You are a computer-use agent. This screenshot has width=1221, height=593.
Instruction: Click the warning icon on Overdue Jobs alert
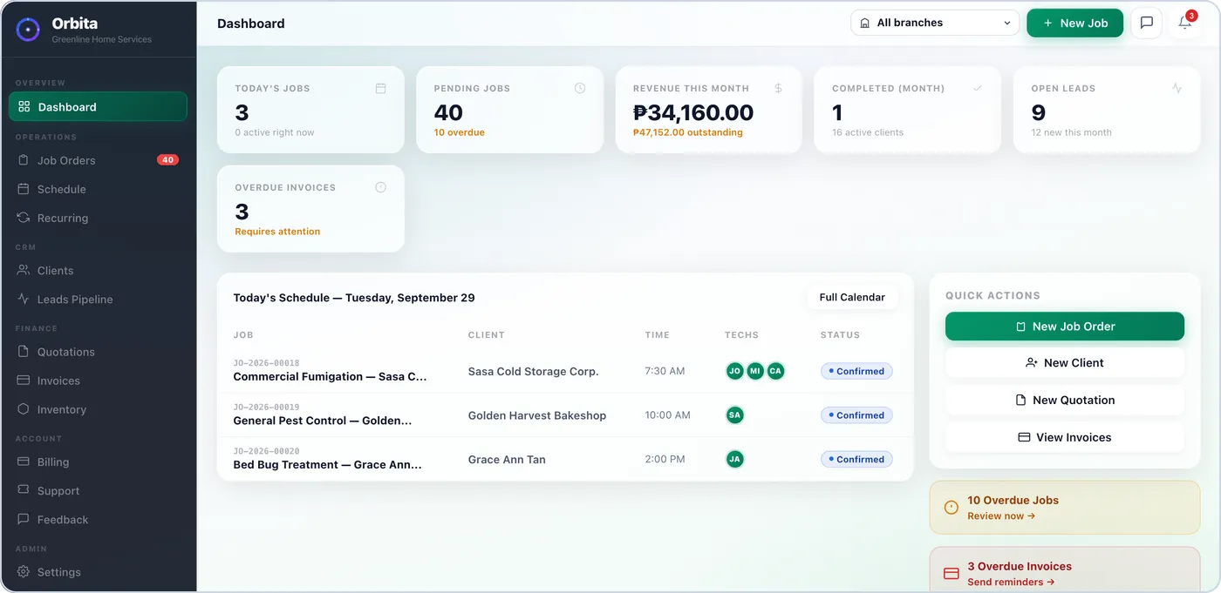[952, 508]
